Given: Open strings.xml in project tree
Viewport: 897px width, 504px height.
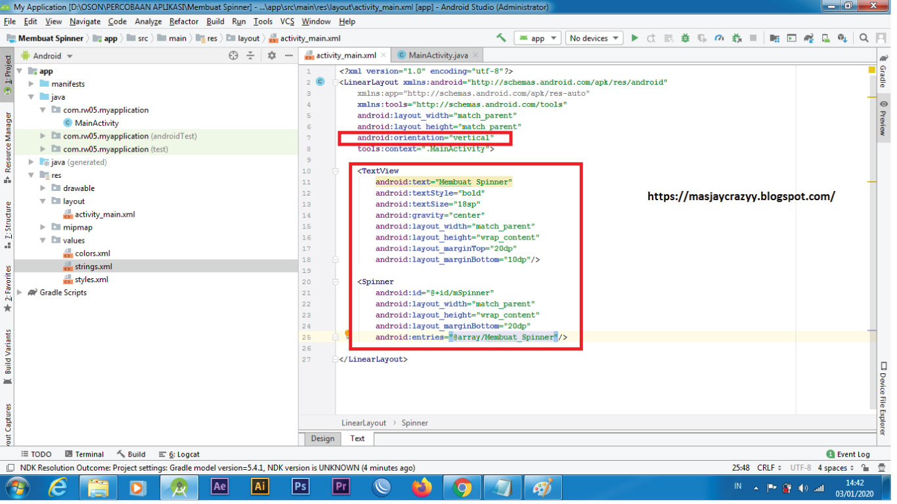Looking at the screenshot, I should (93, 266).
